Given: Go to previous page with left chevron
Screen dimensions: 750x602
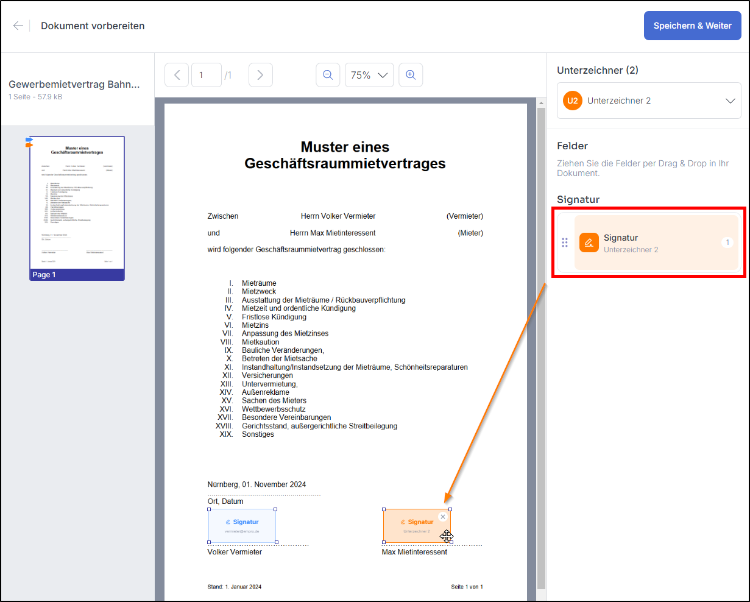Looking at the screenshot, I should coord(177,75).
